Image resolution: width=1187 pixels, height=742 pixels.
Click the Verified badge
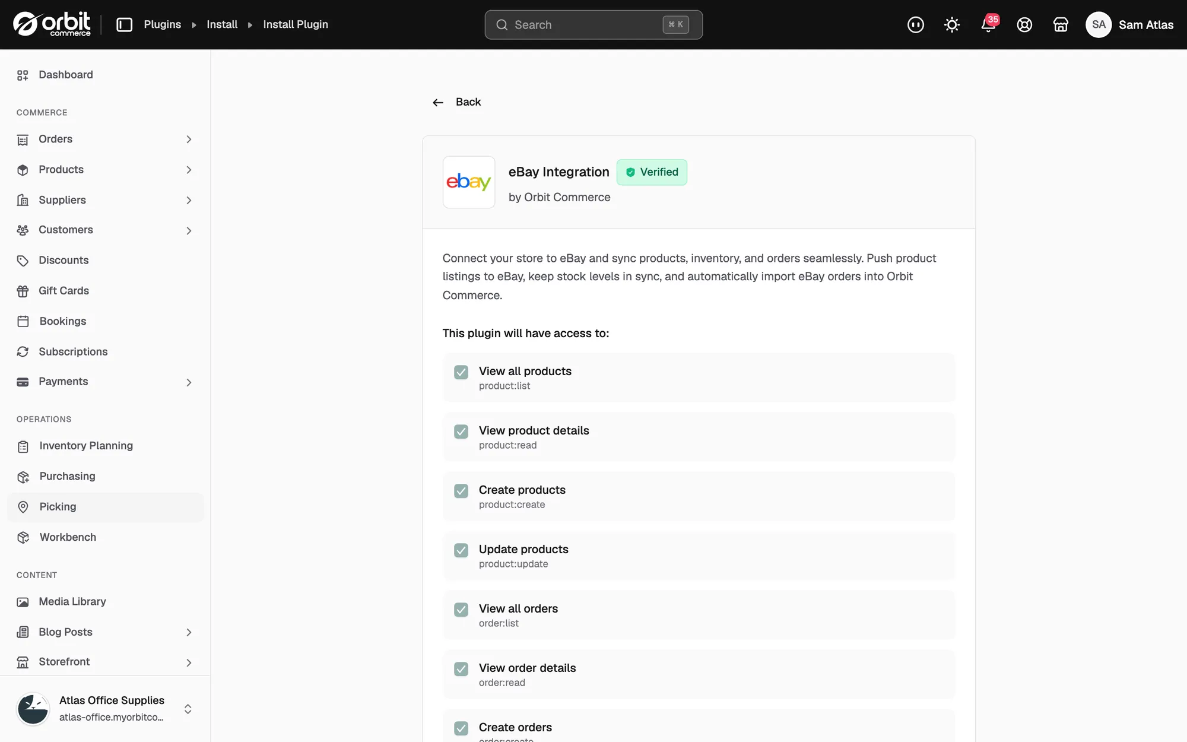pyautogui.click(x=652, y=172)
